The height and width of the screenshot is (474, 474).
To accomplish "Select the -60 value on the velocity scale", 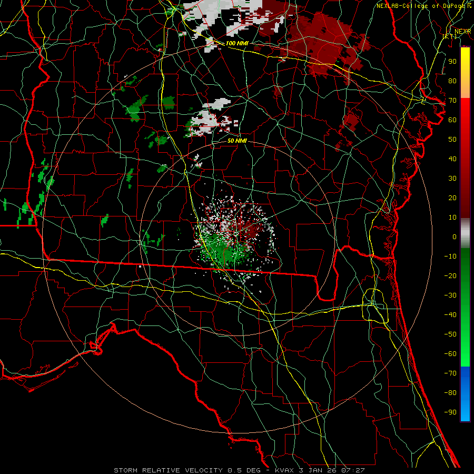I will tap(450, 354).
